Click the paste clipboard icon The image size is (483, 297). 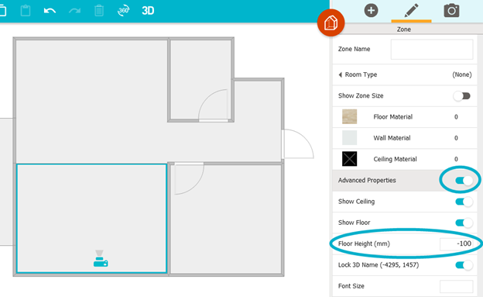pyautogui.click(x=26, y=11)
